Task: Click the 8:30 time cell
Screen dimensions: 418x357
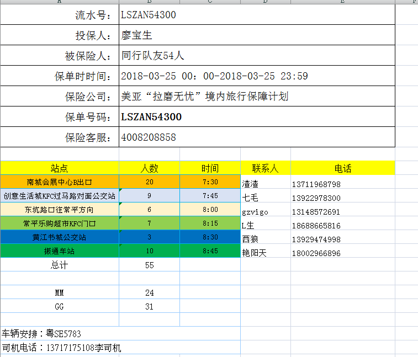Action: point(210,237)
